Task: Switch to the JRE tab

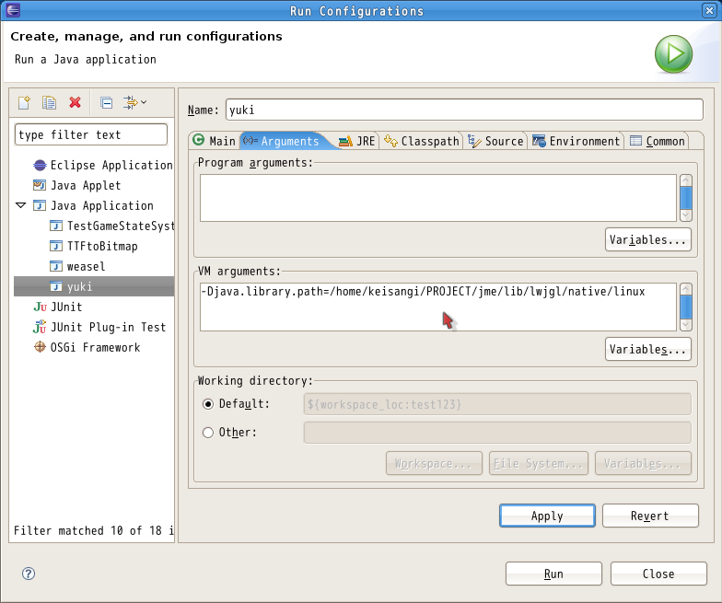Action: pos(356,141)
